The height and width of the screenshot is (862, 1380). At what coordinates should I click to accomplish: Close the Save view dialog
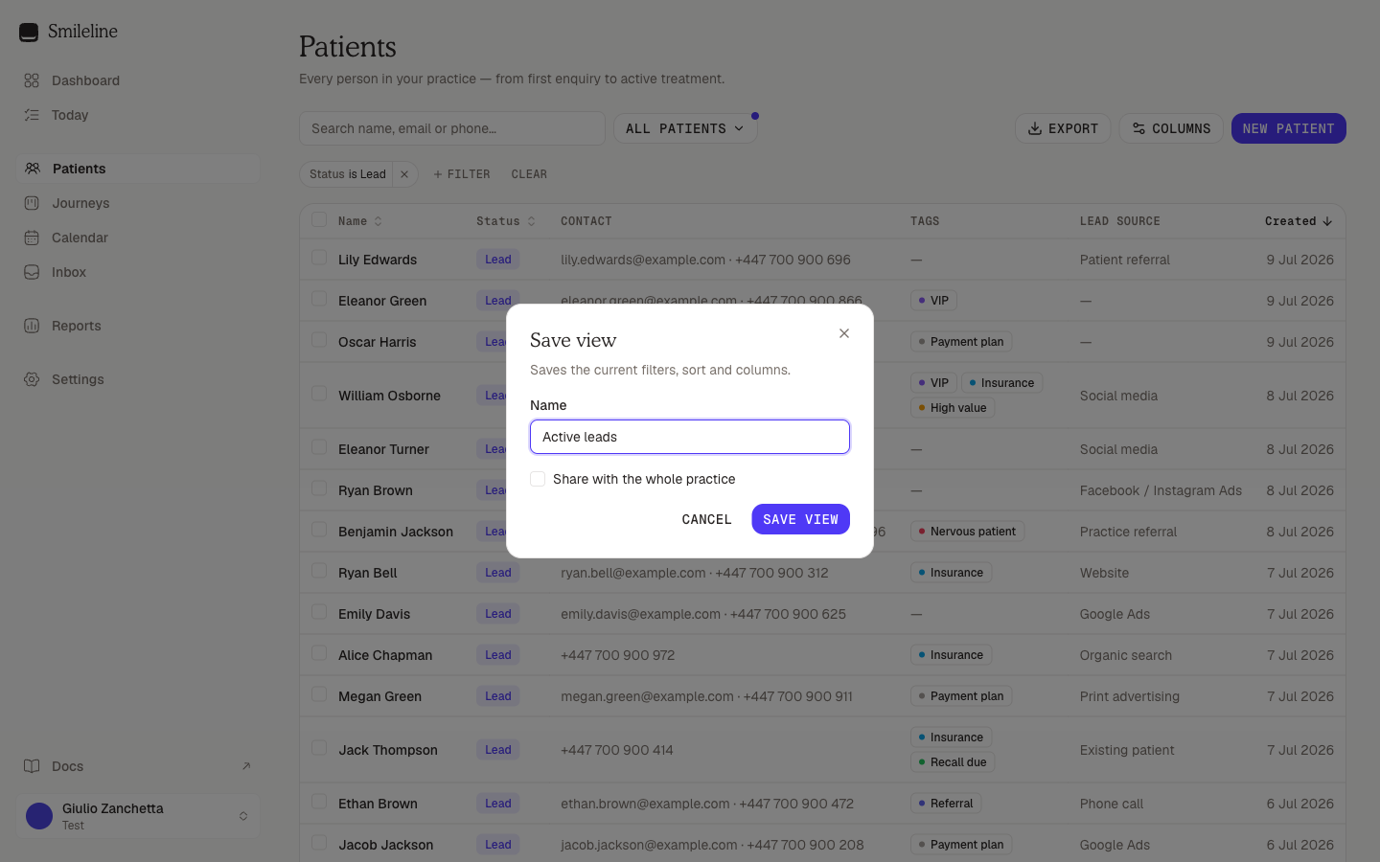pos(844,333)
